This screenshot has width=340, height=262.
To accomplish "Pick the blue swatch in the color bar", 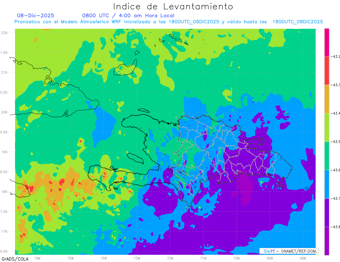I will (x=327, y=184).
